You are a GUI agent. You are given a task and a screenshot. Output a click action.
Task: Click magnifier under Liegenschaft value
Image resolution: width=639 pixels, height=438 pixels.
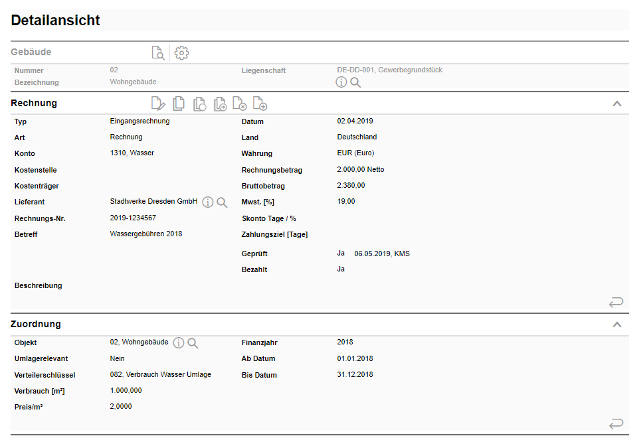(356, 82)
